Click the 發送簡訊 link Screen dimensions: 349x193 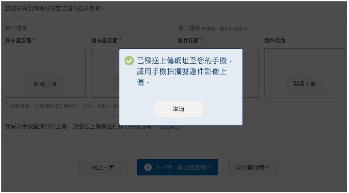tap(170, 127)
